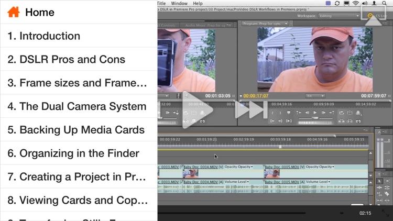Add unnumbered marker in Program monitor
This screenshot has width=393, height=221.
pyautogui.click(x=289, y=113)
